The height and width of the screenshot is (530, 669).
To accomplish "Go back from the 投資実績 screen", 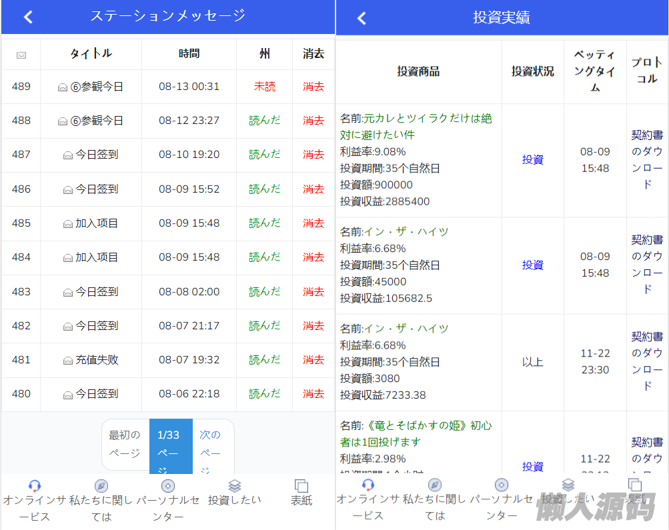I will click(x=362, y=18).
